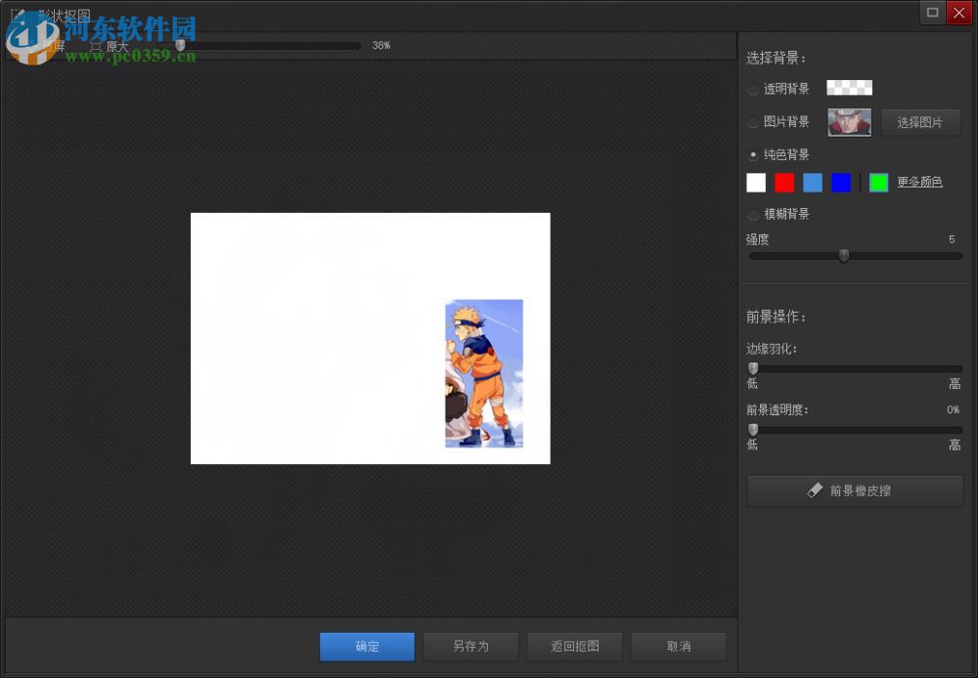The height and width of the screenshot is (678, 978).
Task: Click the 选择图片 button
Action: tap(920, 122)
